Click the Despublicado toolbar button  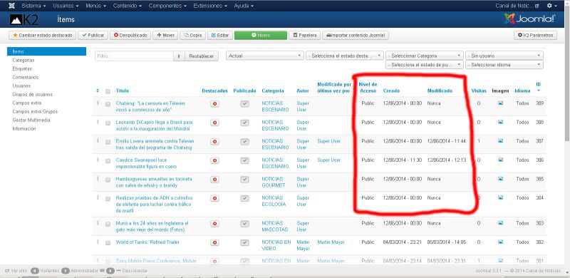click(x=130, y=36)
